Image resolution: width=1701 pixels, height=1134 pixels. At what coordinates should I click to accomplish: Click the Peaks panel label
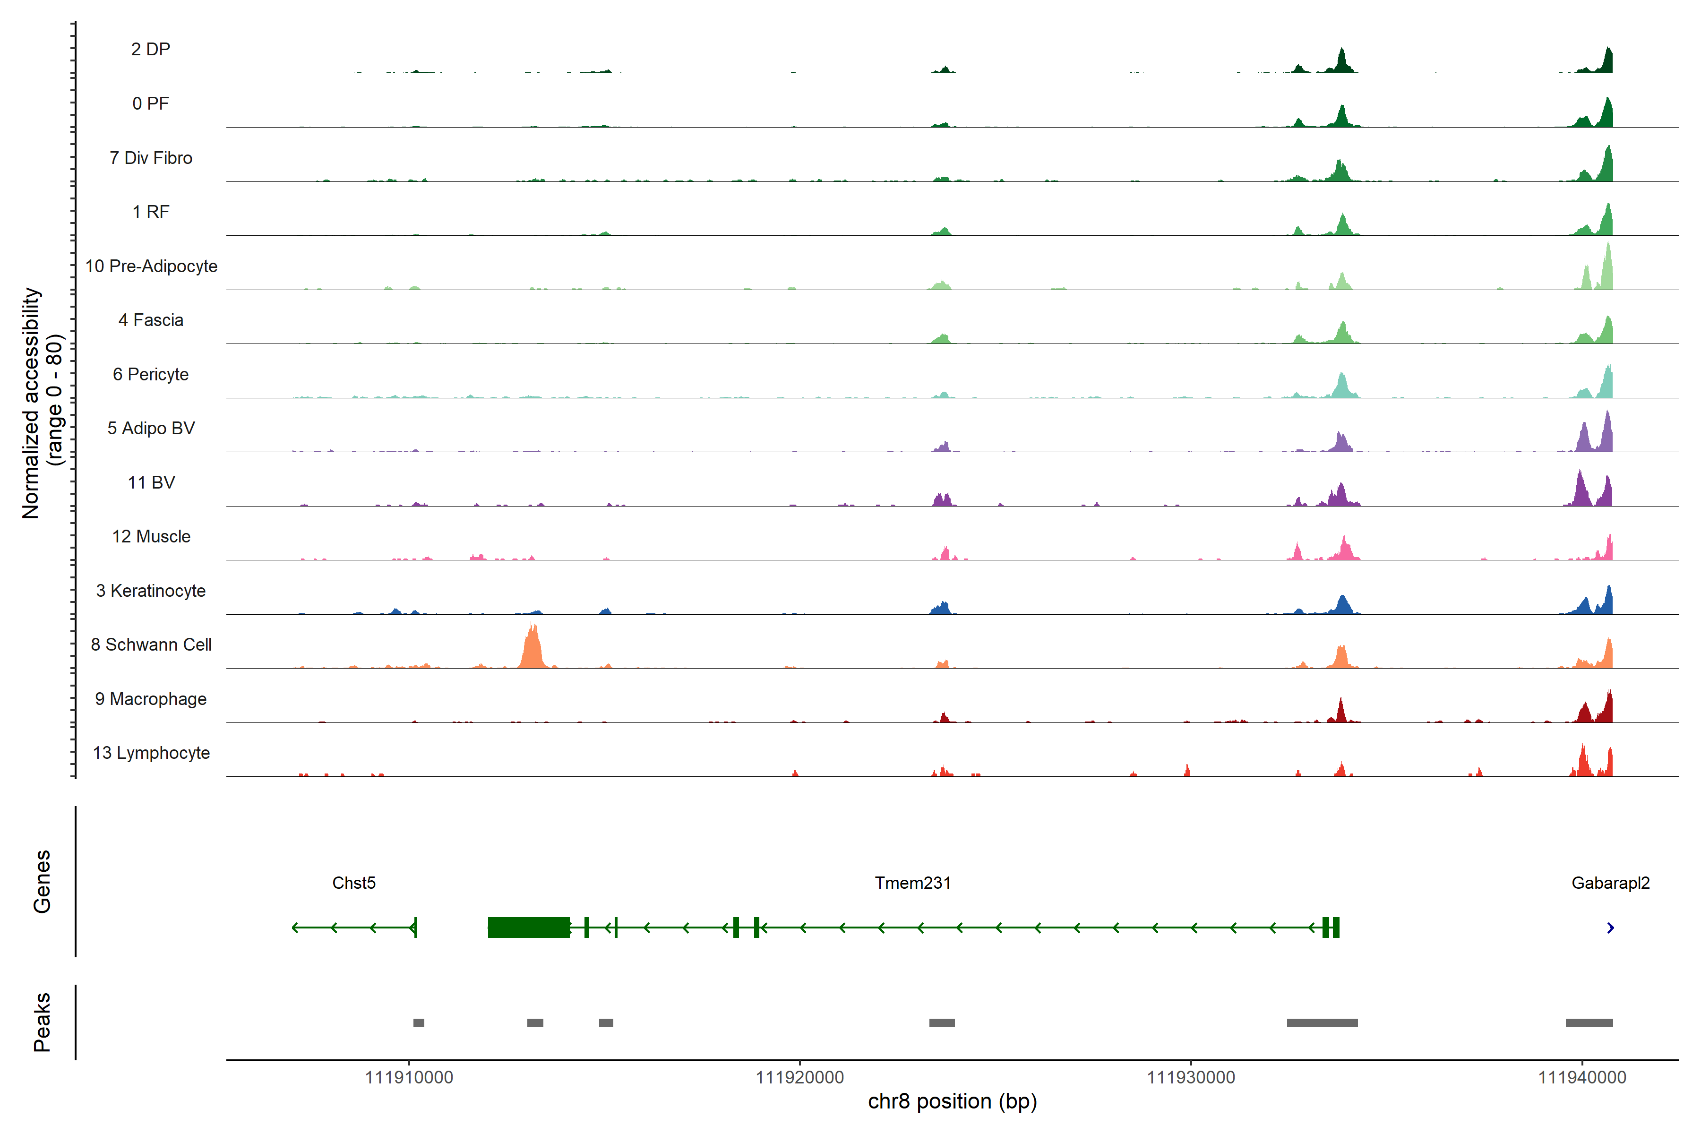pyautogui.click(x=42, y=1022)
